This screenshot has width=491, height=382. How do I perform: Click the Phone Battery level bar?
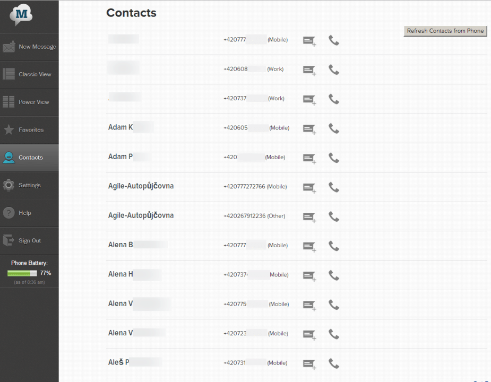click(22, 273)
